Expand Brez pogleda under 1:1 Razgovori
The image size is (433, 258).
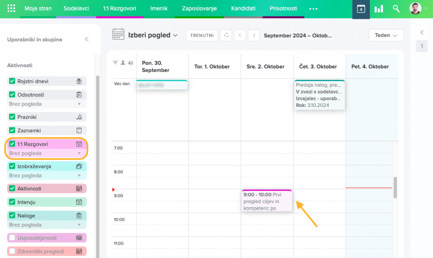(x=79, y=154)
